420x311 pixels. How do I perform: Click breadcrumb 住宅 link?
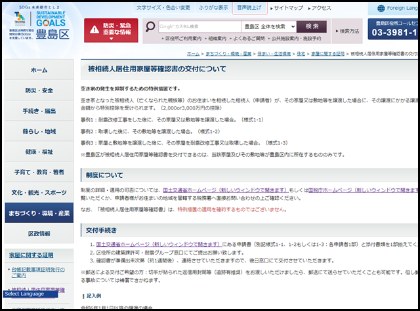point(301,54)
